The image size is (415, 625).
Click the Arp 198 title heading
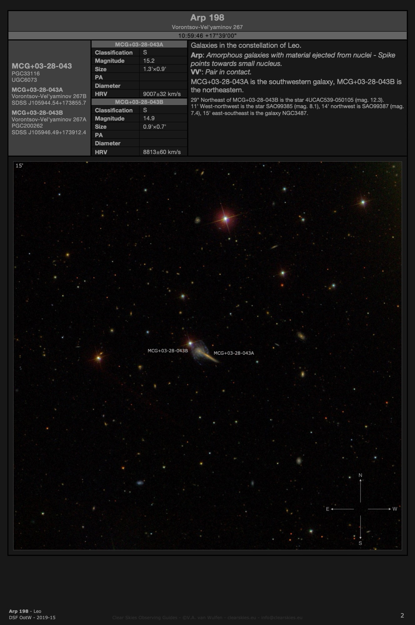coord(207,18)
